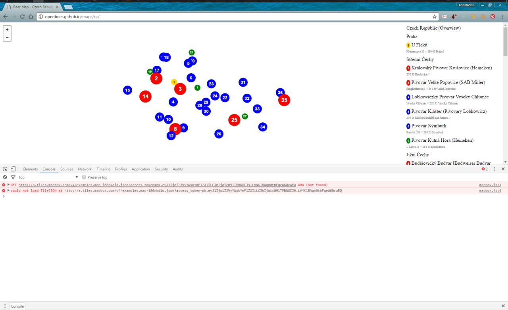Select the Console drawer tab at bottom

point(17,306)
